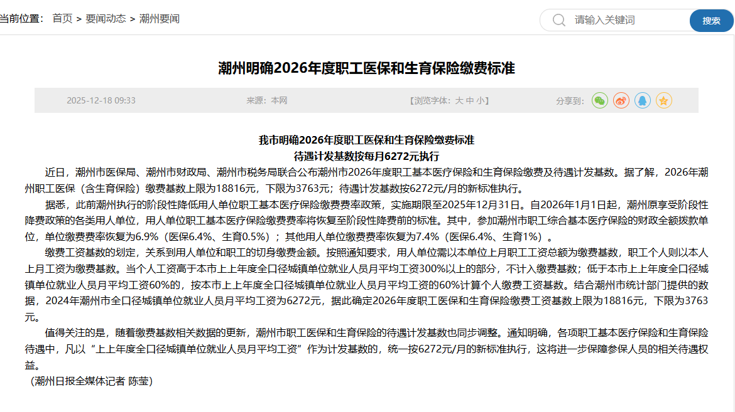Click the byline 潮州日报全媒体记者 陈莹
This screenshot has width=735, height=412.
[x=92, y=381]
